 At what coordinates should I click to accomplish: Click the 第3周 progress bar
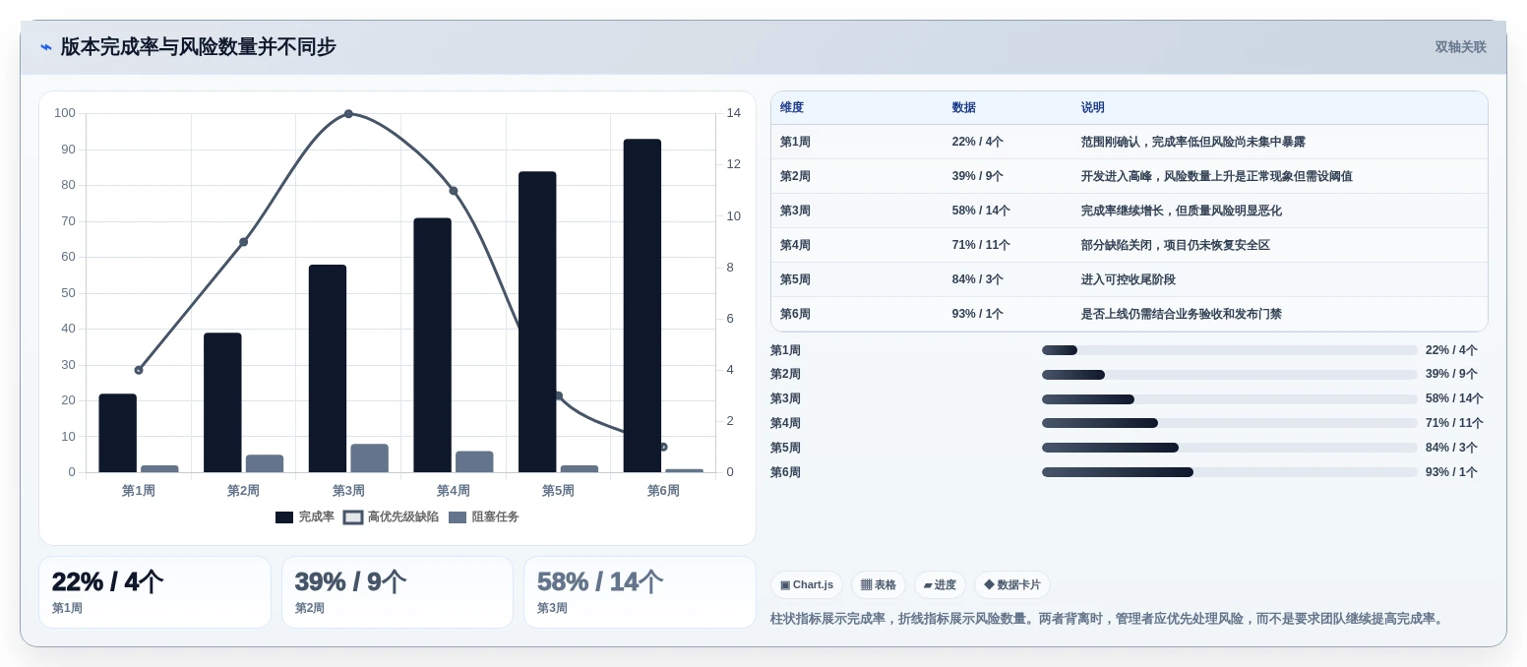pyautogui.click(x=1230, y=399)
